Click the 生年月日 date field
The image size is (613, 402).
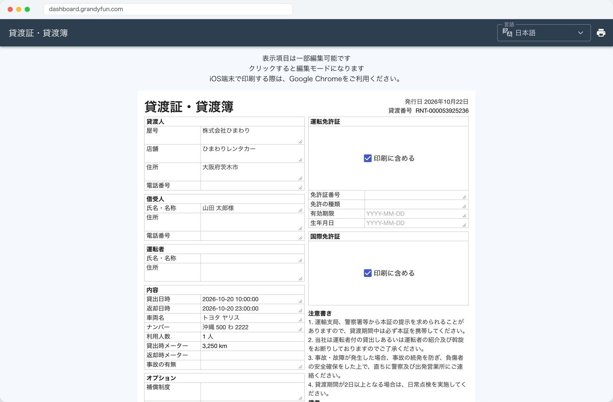[416, 223]
